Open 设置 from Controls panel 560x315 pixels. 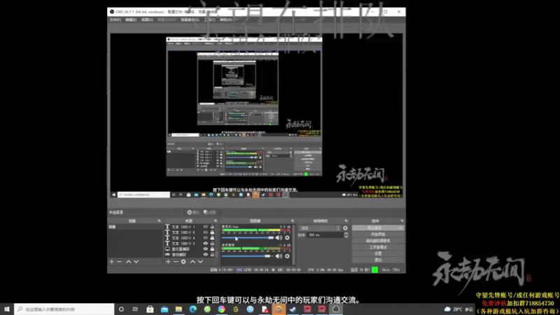coord(378,253)
